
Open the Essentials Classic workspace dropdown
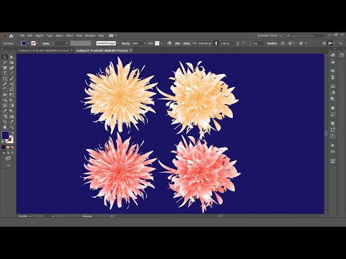pos(269,35)
